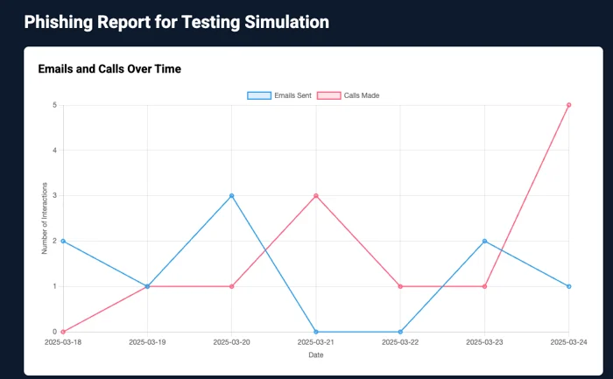Screen dimensions: 613x379
Task: Click the pink Calls Made legend swatch
Action: (328, 95)
